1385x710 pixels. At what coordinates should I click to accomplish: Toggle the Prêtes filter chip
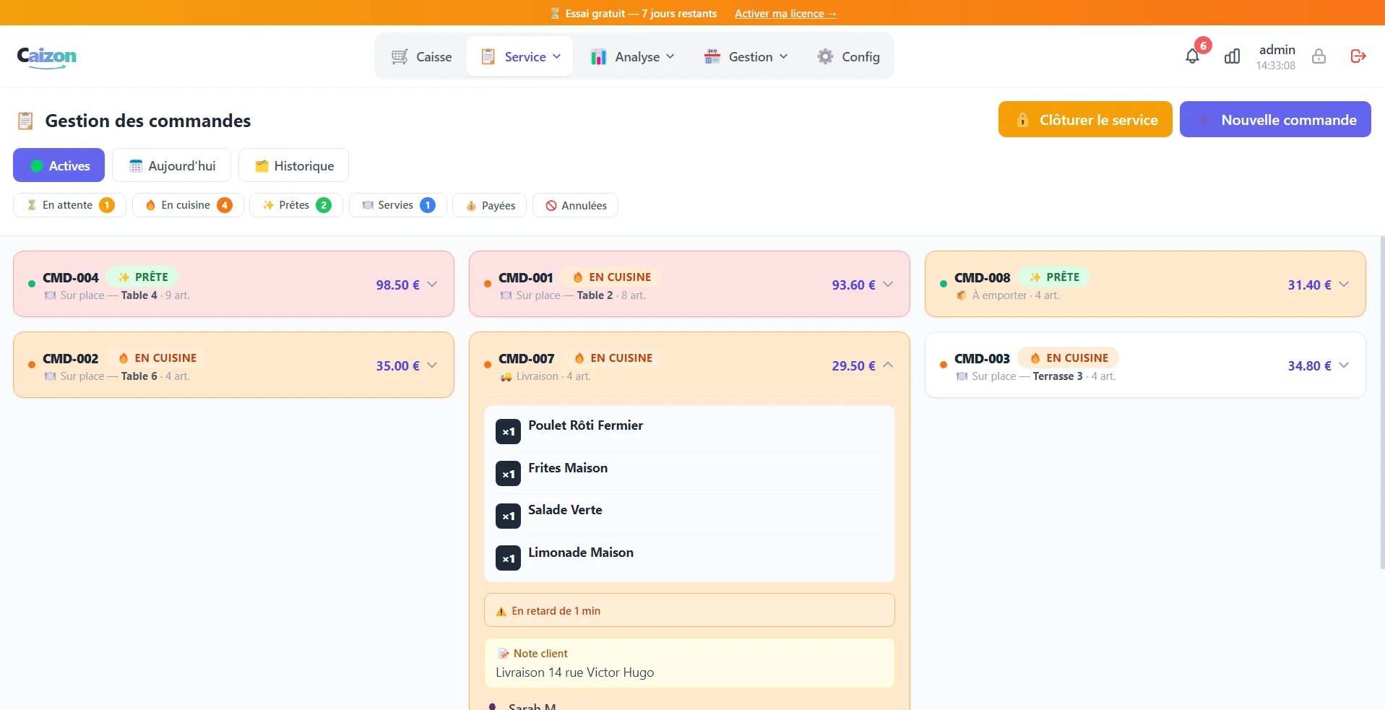pos(296,205)
